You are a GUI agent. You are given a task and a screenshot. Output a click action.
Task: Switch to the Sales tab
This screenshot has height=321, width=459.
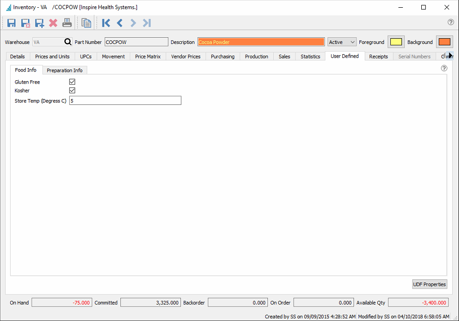click(x=284, y=57)
